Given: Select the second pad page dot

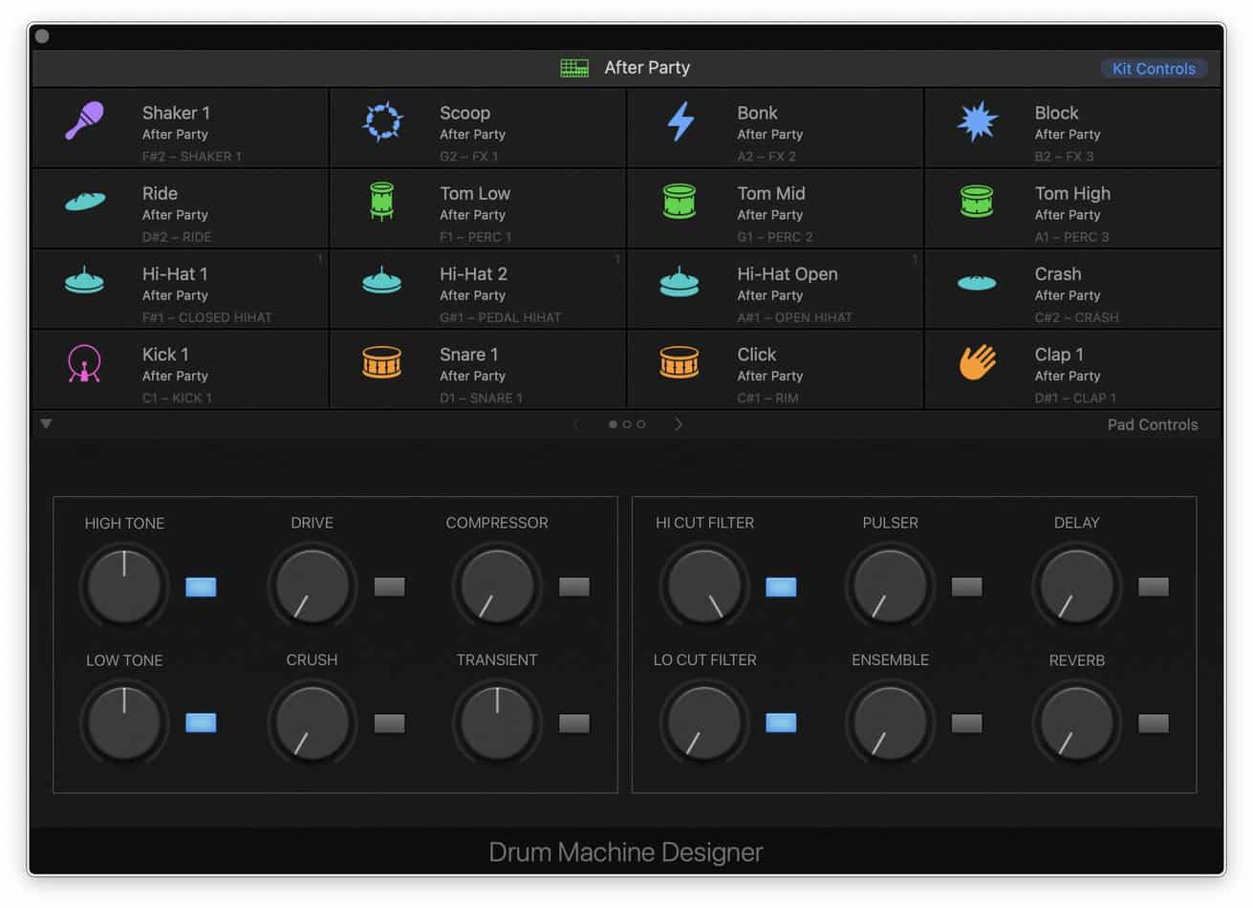Looking at the screenshot, I should tap(627, 424).
